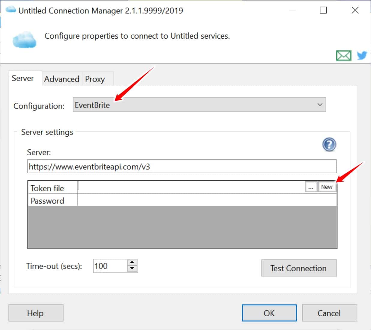Click the cloud icon in title bar

click(11, 10)
